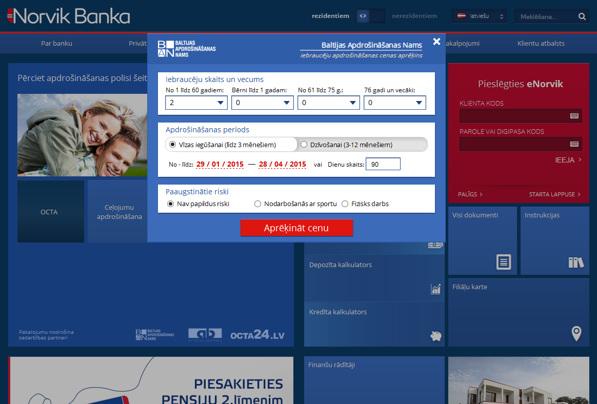Viewport: 597px width, 404px height.
Task: Open the Klientu atbalsts menu
Action: [x=541, y=44]
